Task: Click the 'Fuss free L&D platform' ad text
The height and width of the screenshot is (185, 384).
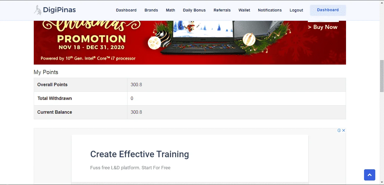Action: 130,168
